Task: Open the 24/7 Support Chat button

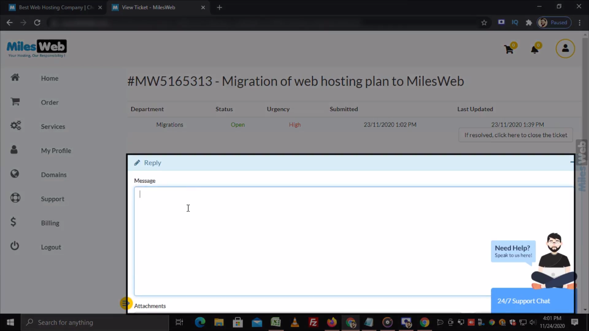Action: tap(533, 301)
